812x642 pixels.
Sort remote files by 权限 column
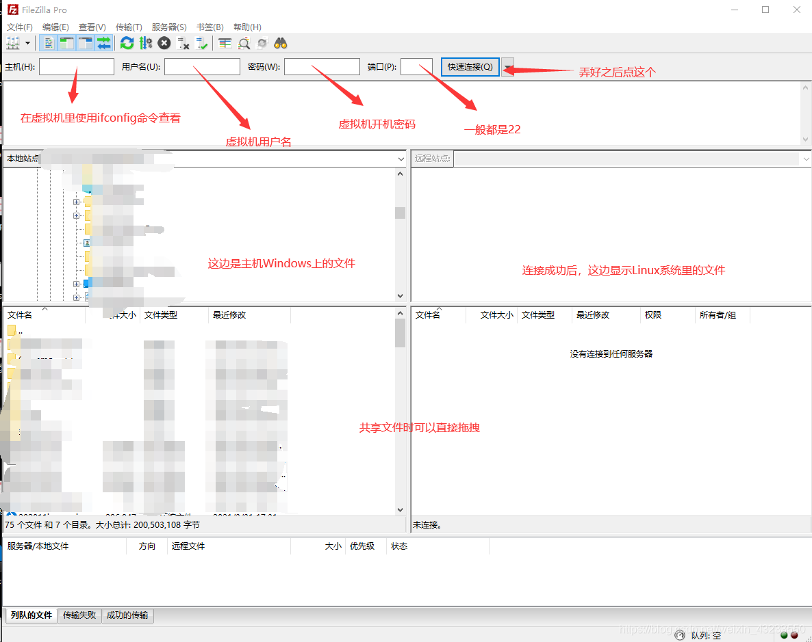tap(668, 315)
